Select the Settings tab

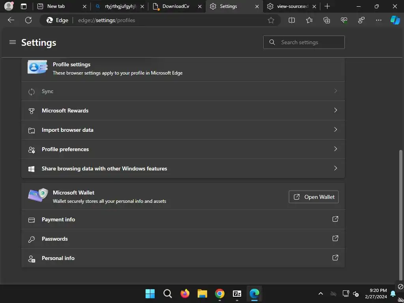click(x=234, y=6)
